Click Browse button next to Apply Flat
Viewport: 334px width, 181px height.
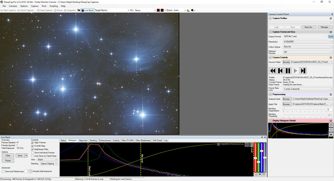point(286,104)
